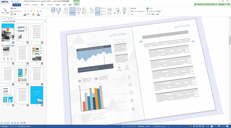Uncheck page 2 thumbnail checkbox
Screen dimensions: 231x128
[x=28, y=43]
